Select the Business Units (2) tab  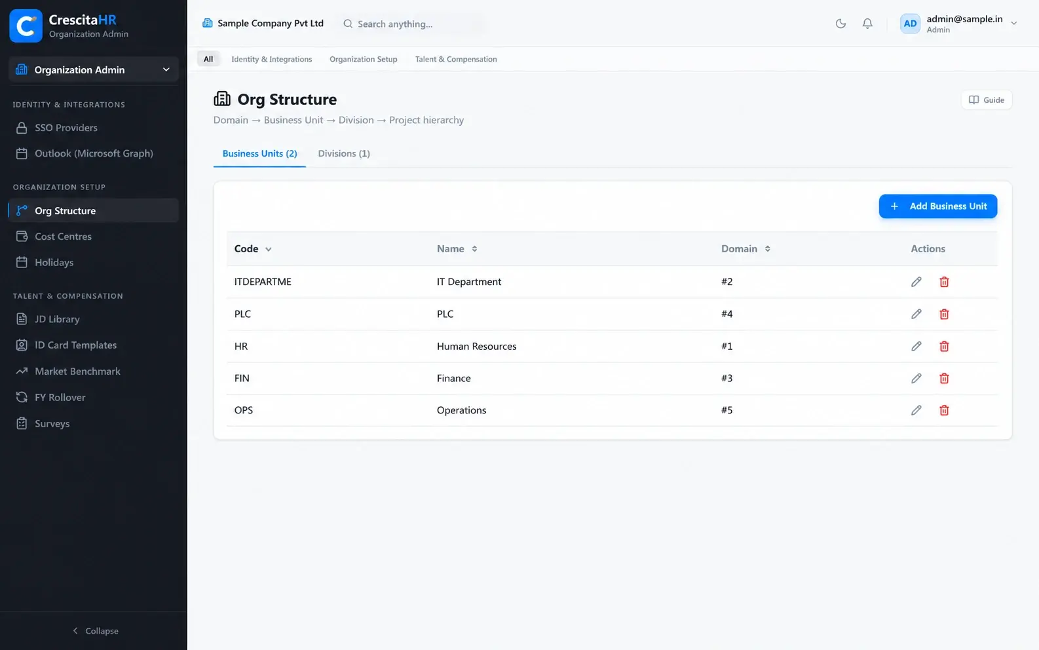pyautogui.click(x=259, y=153)
